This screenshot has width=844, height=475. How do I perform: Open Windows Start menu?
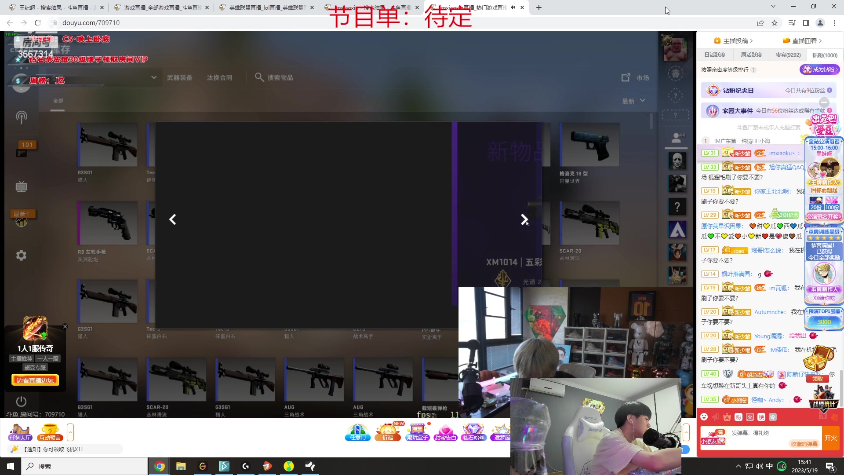[11, 466]
